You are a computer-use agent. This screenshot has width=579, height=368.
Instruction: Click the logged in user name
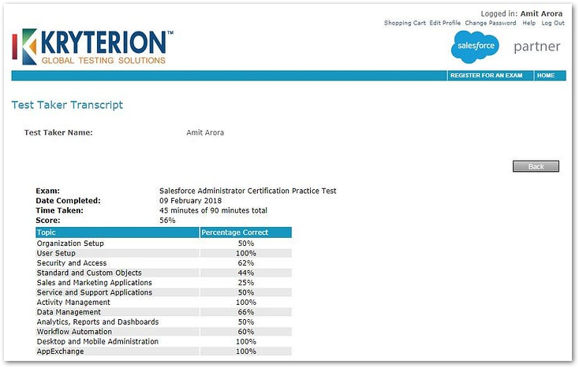pos(541,13)
